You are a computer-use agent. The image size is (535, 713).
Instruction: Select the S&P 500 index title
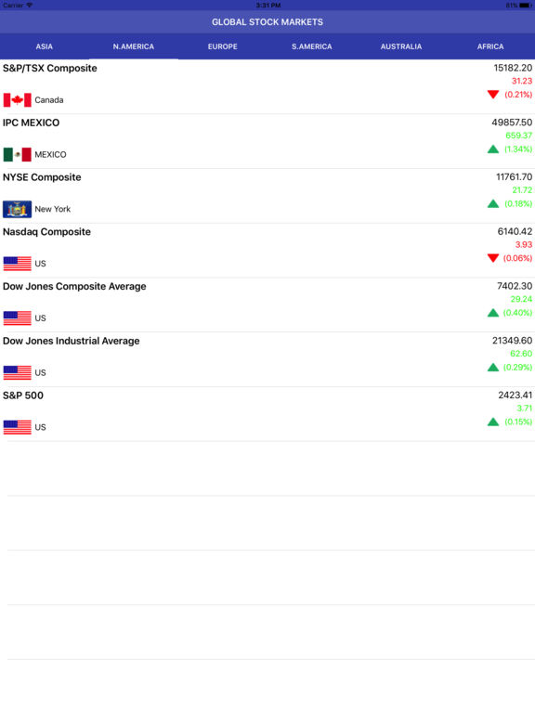(x=23, y=395)
